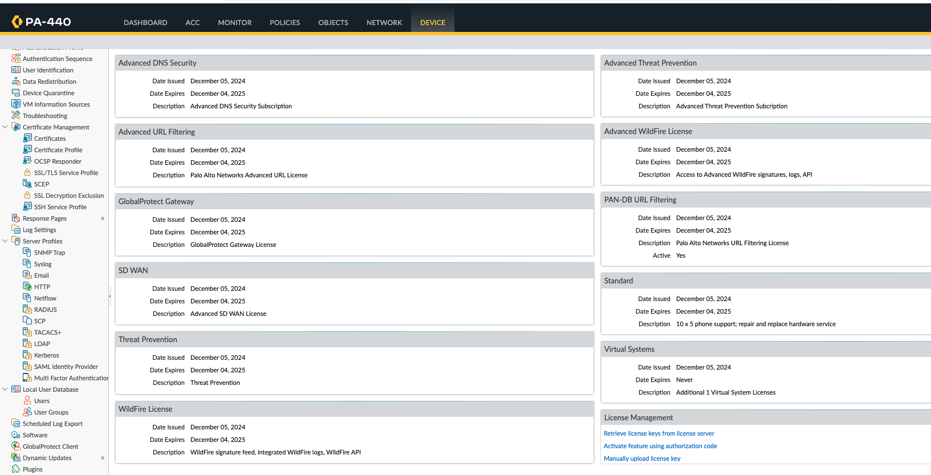Open SSL Decryption Exclusion lock icon

tap(27, 196)
